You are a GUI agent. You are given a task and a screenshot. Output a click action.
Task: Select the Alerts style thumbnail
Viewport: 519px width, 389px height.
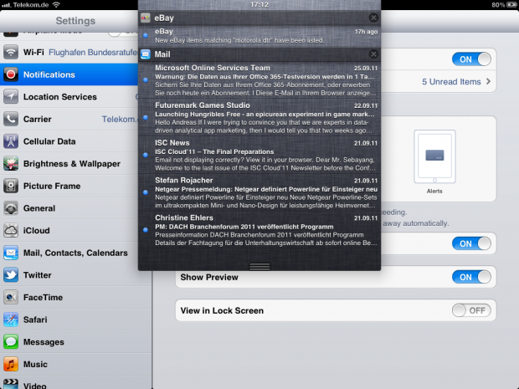point(434,157)
